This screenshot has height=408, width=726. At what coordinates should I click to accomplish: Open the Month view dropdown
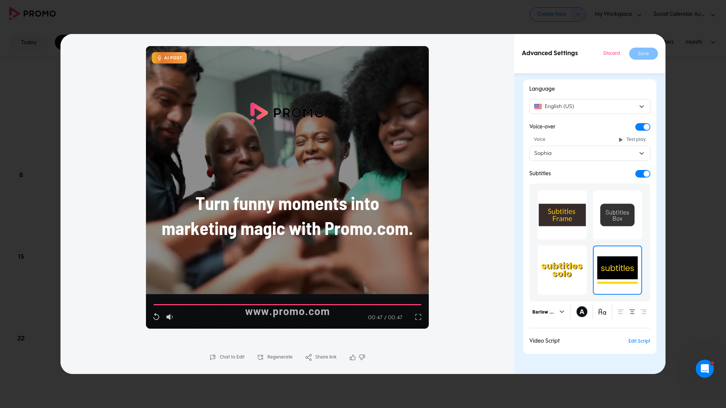coord(700,42)
